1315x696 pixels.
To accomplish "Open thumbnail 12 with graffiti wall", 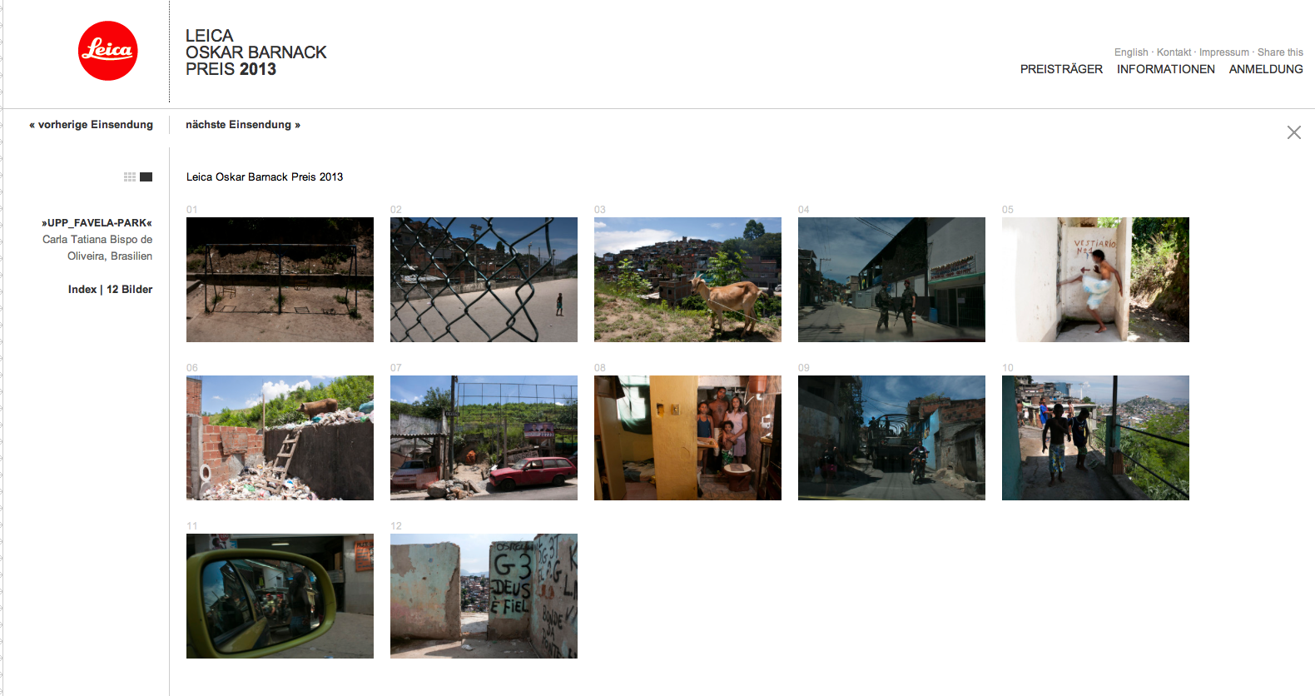I will pyautogui.click(x=484, y=596).
